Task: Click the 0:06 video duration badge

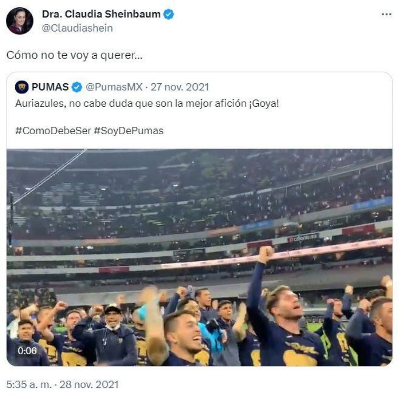Action: [x=27, y=350]
